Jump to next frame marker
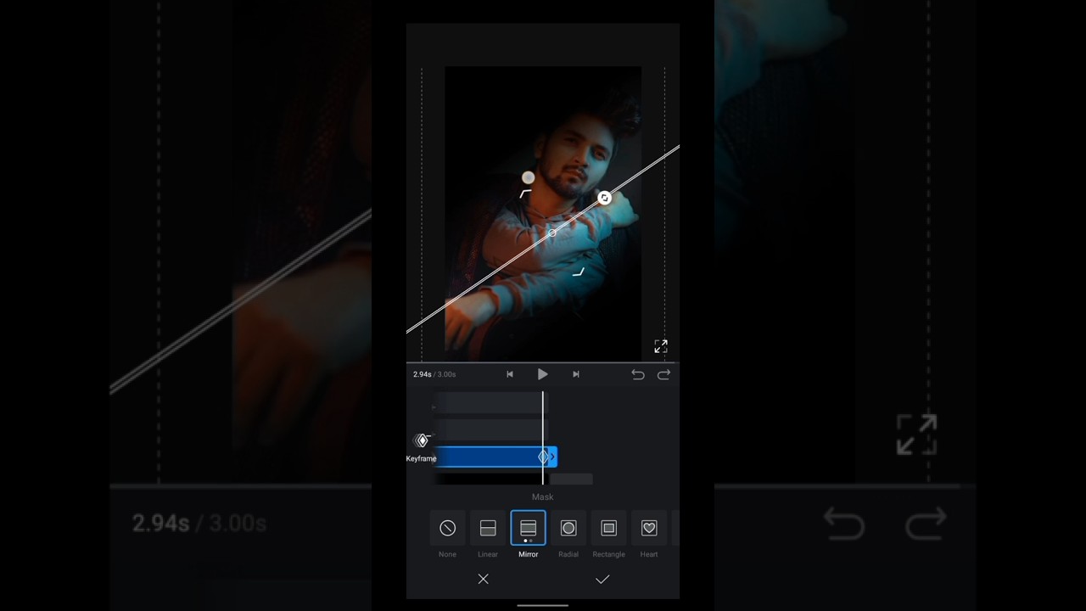This screenshot has width=1086, height=611. 576,374
